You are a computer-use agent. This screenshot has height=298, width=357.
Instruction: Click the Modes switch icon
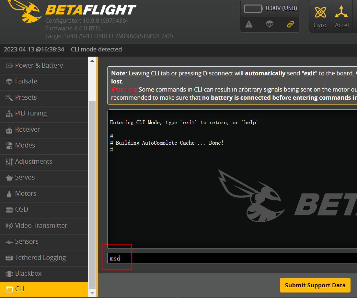coord(9,146)
